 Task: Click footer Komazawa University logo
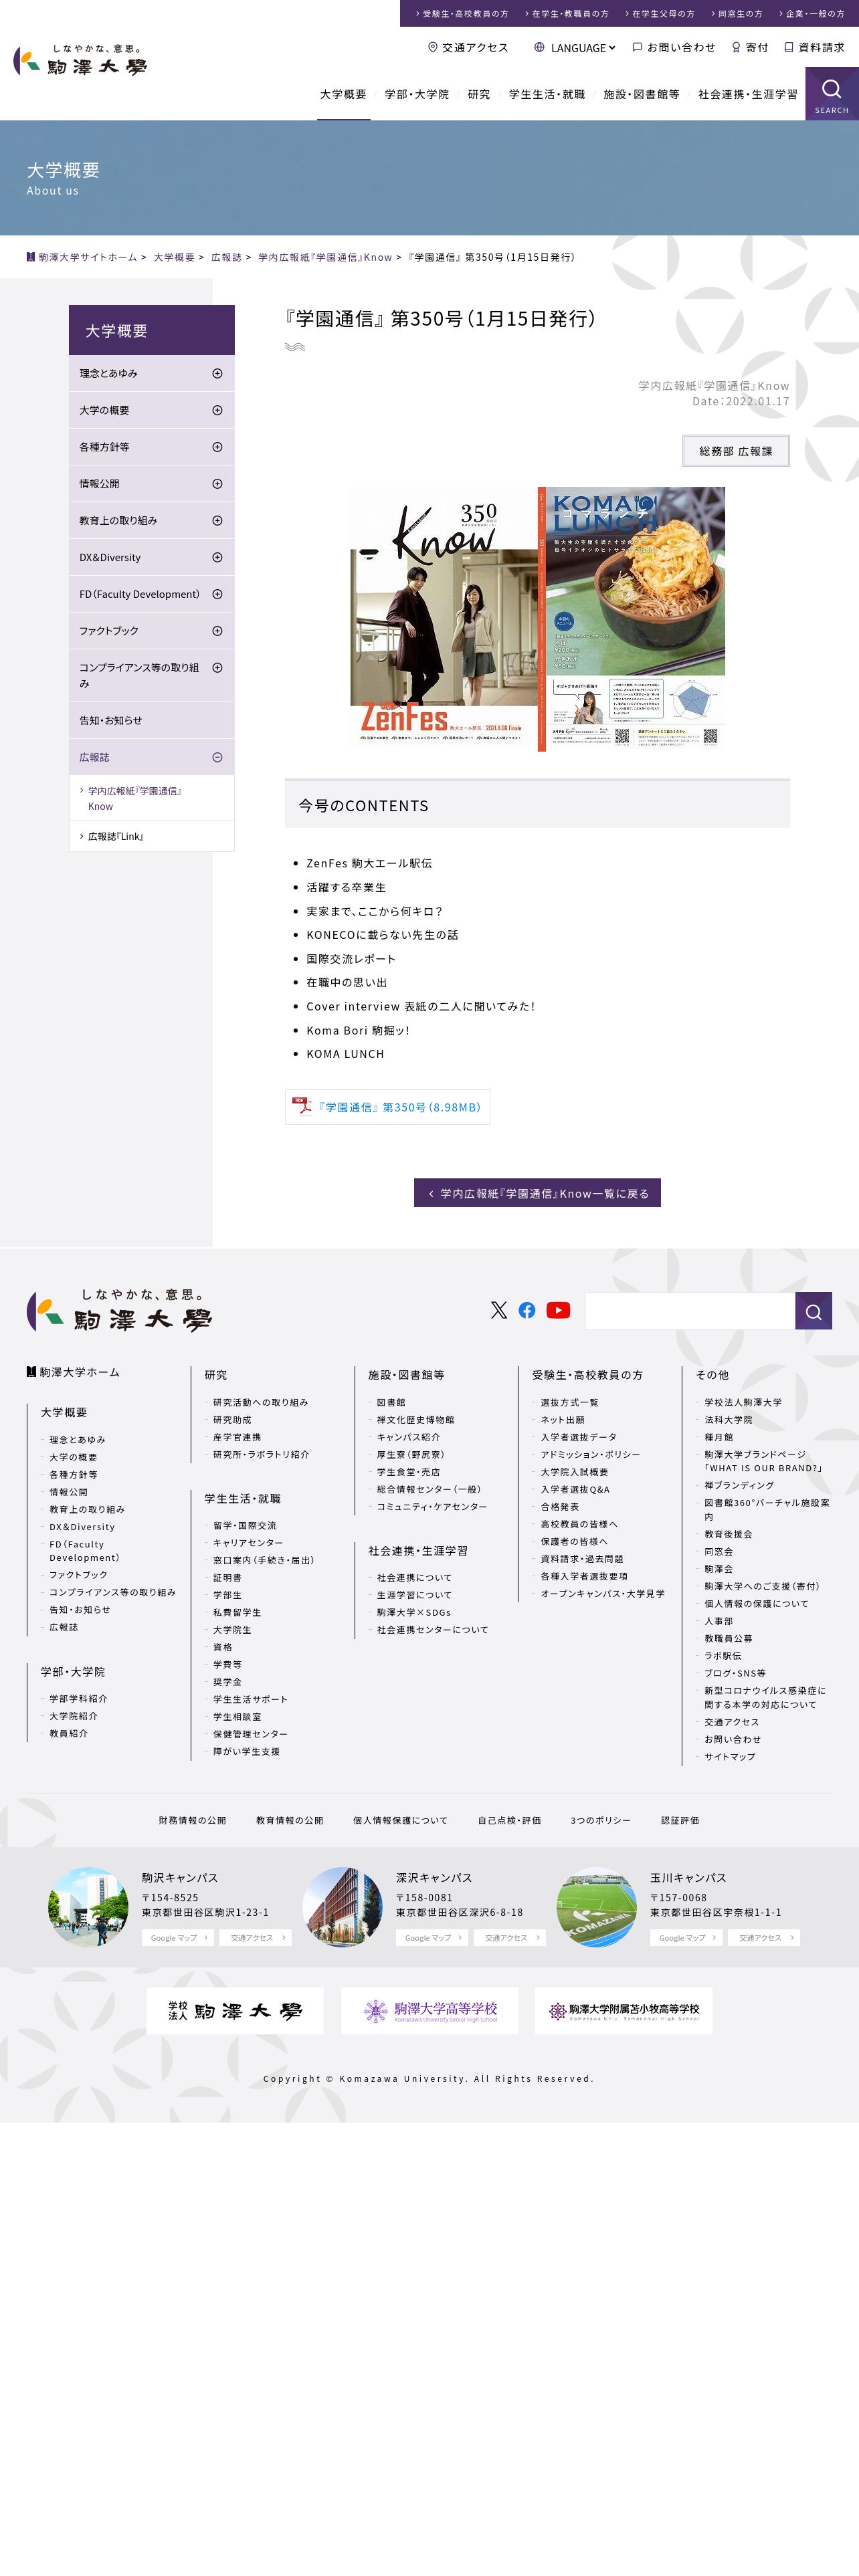[x=119, y=1311]
